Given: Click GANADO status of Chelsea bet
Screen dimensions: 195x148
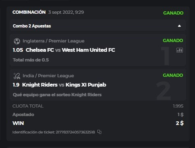Looking at the screenshot, I should tap(173, 40).
